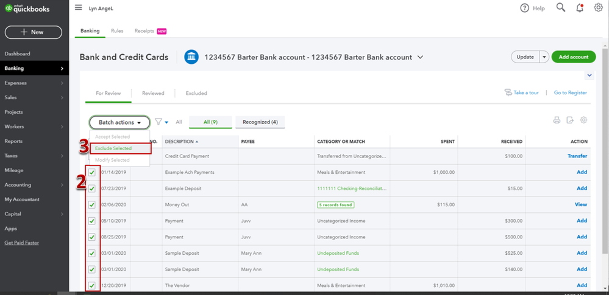The image size is (609, 295).
Task: Click the QuickBooks logo
Action: 27,9
